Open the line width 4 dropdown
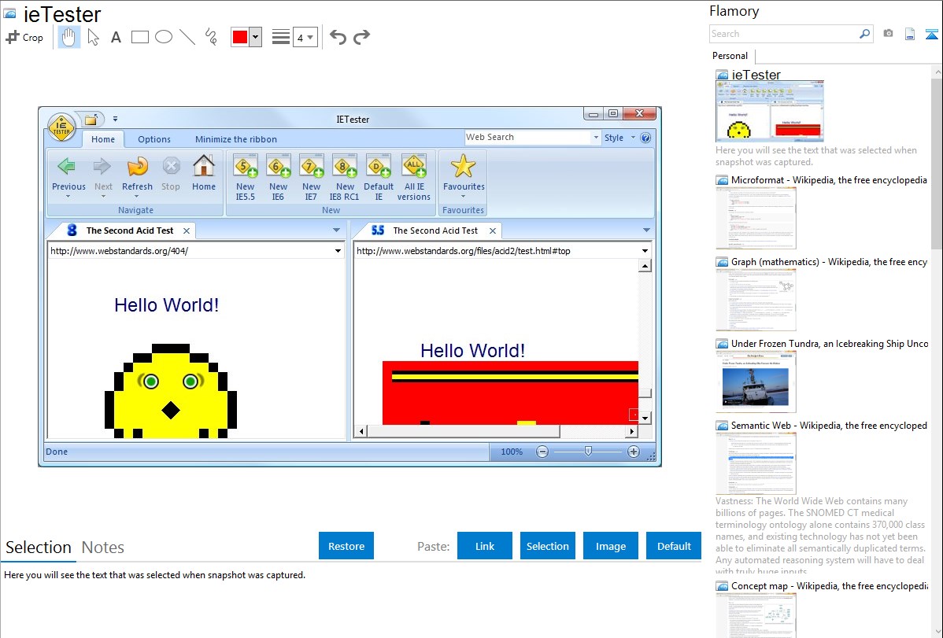This screenshot has width=943, height=638. coord(305,37)
